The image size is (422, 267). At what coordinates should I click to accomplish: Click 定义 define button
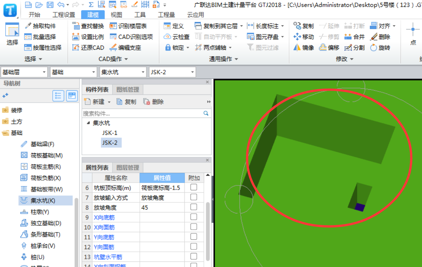174,26
